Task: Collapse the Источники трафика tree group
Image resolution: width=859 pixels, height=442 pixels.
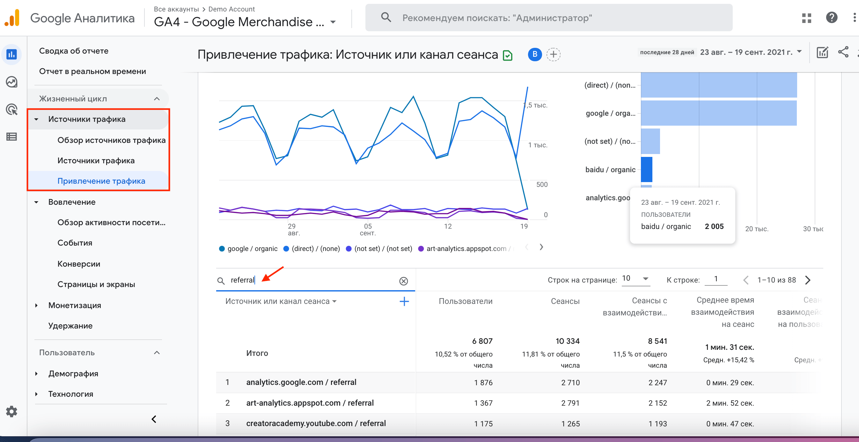Action: click(36, 119)
